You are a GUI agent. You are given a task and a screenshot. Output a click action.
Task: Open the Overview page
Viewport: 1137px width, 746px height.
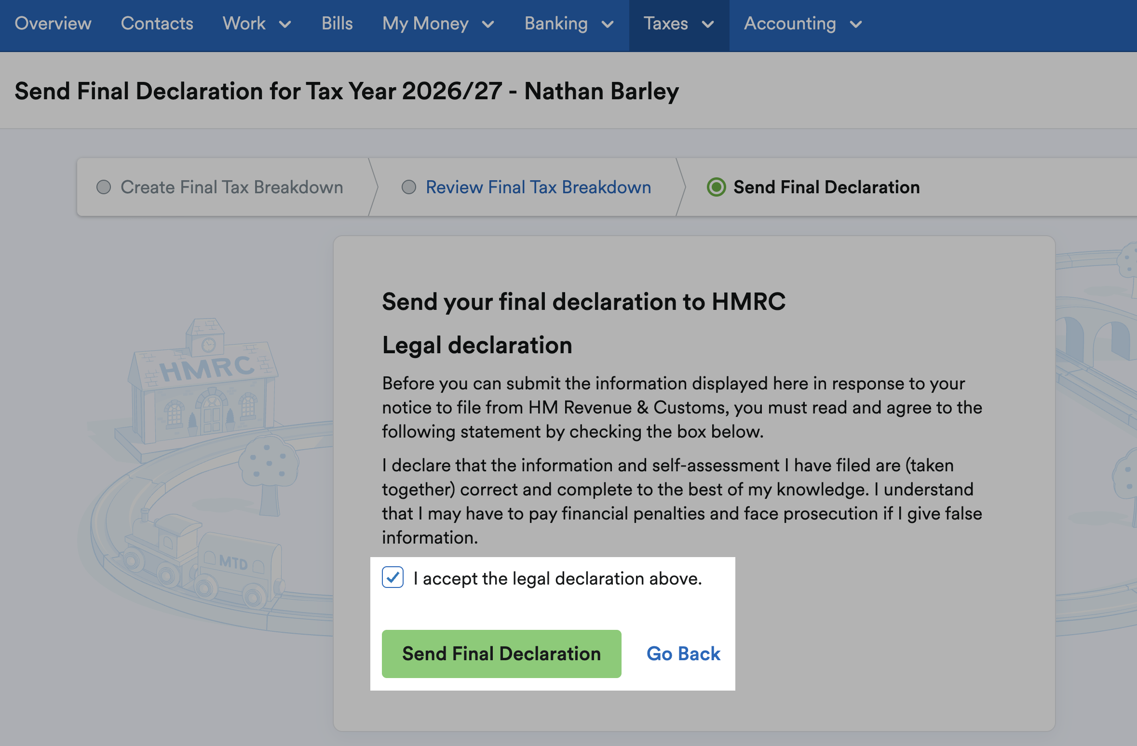tap(53, 24)
